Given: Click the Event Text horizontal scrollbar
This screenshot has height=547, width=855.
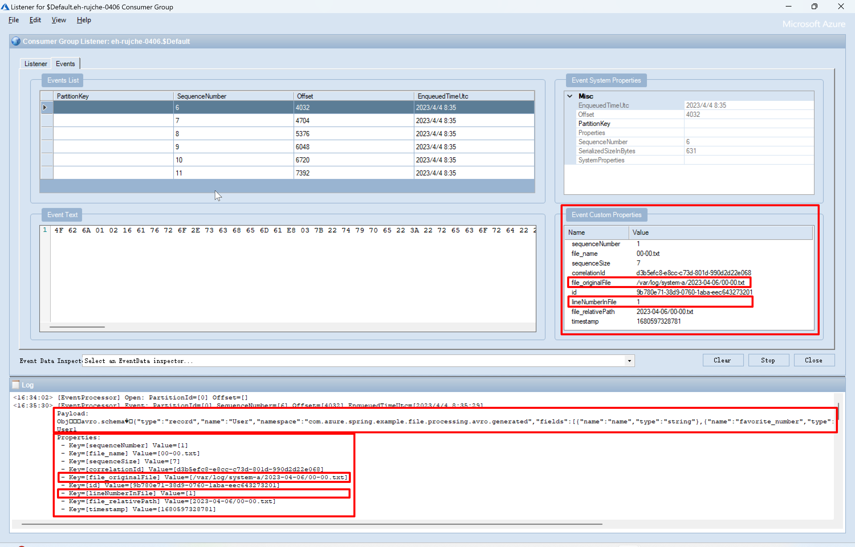Looking at the screenshot, I should [x=78, y=327].
